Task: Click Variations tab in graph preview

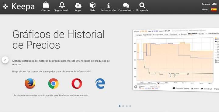Action: [x=173, y=34]
